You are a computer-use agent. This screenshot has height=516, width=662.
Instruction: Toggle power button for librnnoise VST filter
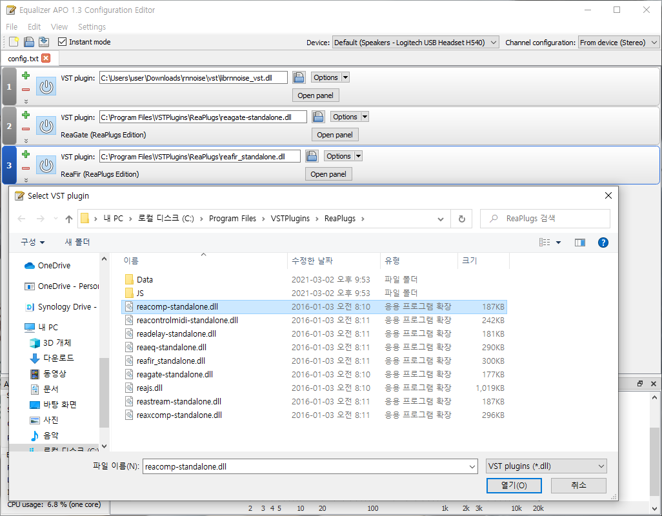tap(46, 86)
